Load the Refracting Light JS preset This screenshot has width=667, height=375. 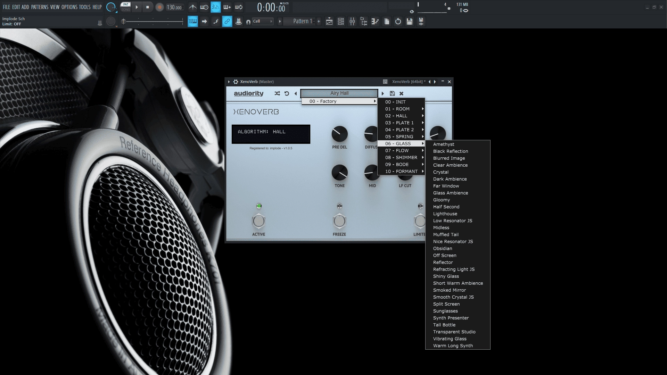pyautogui.click(x=458, y=269)
